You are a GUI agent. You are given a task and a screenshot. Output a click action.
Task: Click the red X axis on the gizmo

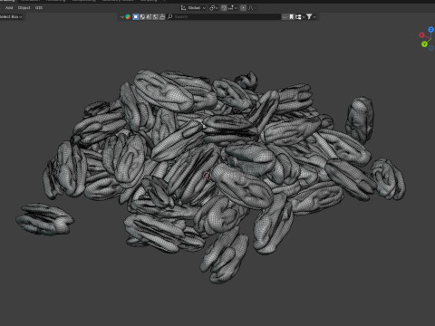point(422,35)
